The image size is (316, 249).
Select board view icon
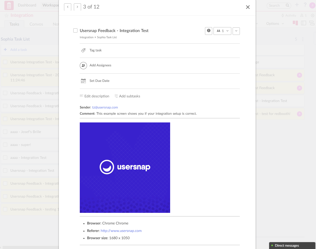[x=295, y=23]
